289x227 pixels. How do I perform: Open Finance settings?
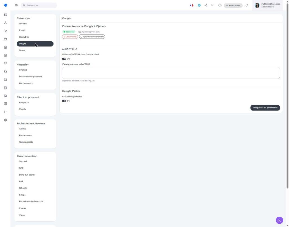click(23, 70)
